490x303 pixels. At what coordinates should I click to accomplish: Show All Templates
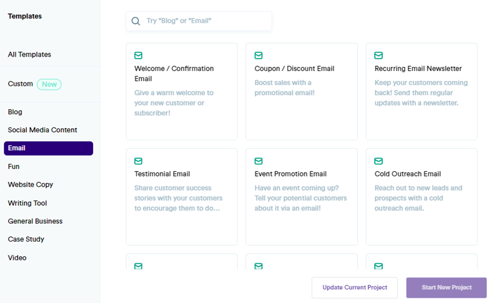coord(29,54)
